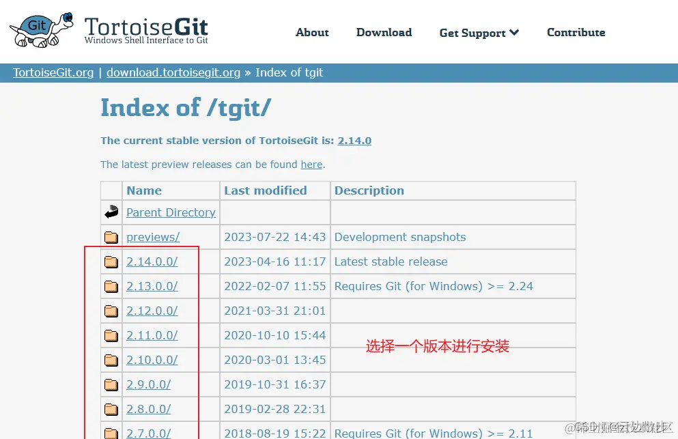This screenshot has width=678, height=439.
Task: Open the 'here' preview releases link
Action: point(312,165)
